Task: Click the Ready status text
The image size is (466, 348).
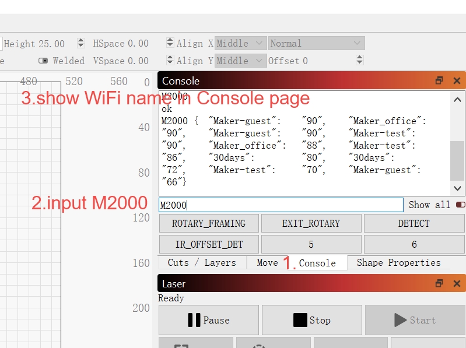Action: click(x=171, y=298)
